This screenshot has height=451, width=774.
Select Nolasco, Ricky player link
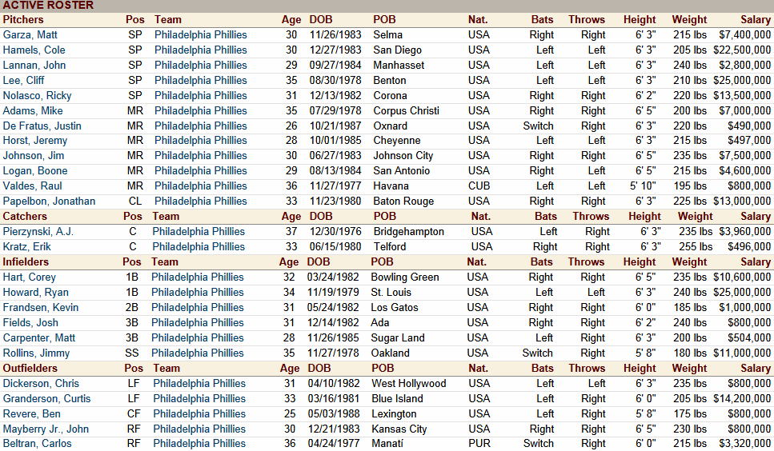coord(37,96)
